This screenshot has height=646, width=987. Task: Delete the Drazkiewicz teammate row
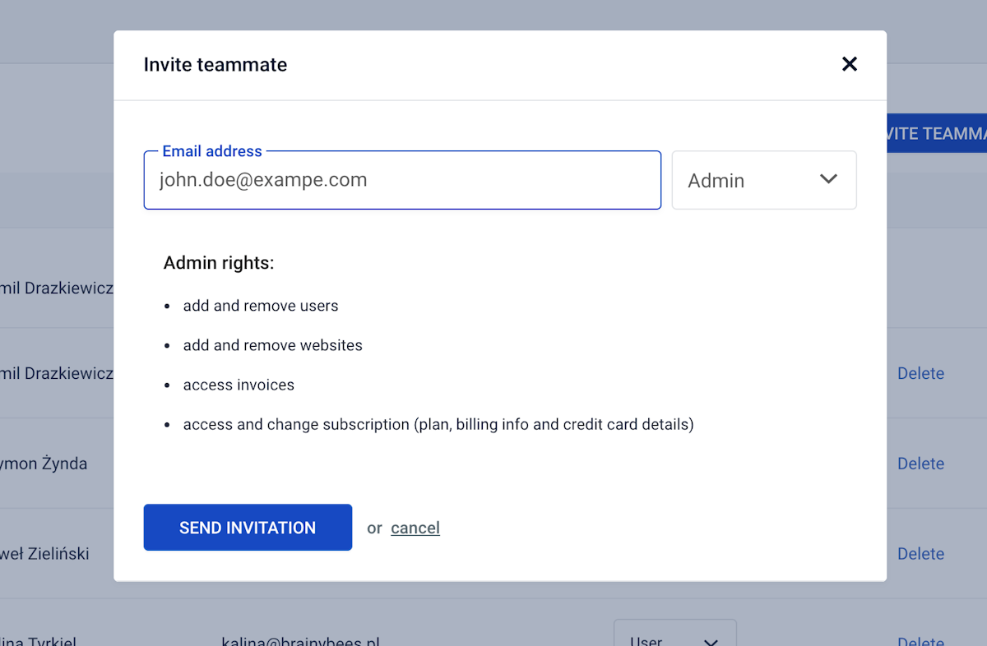point(920,373)
